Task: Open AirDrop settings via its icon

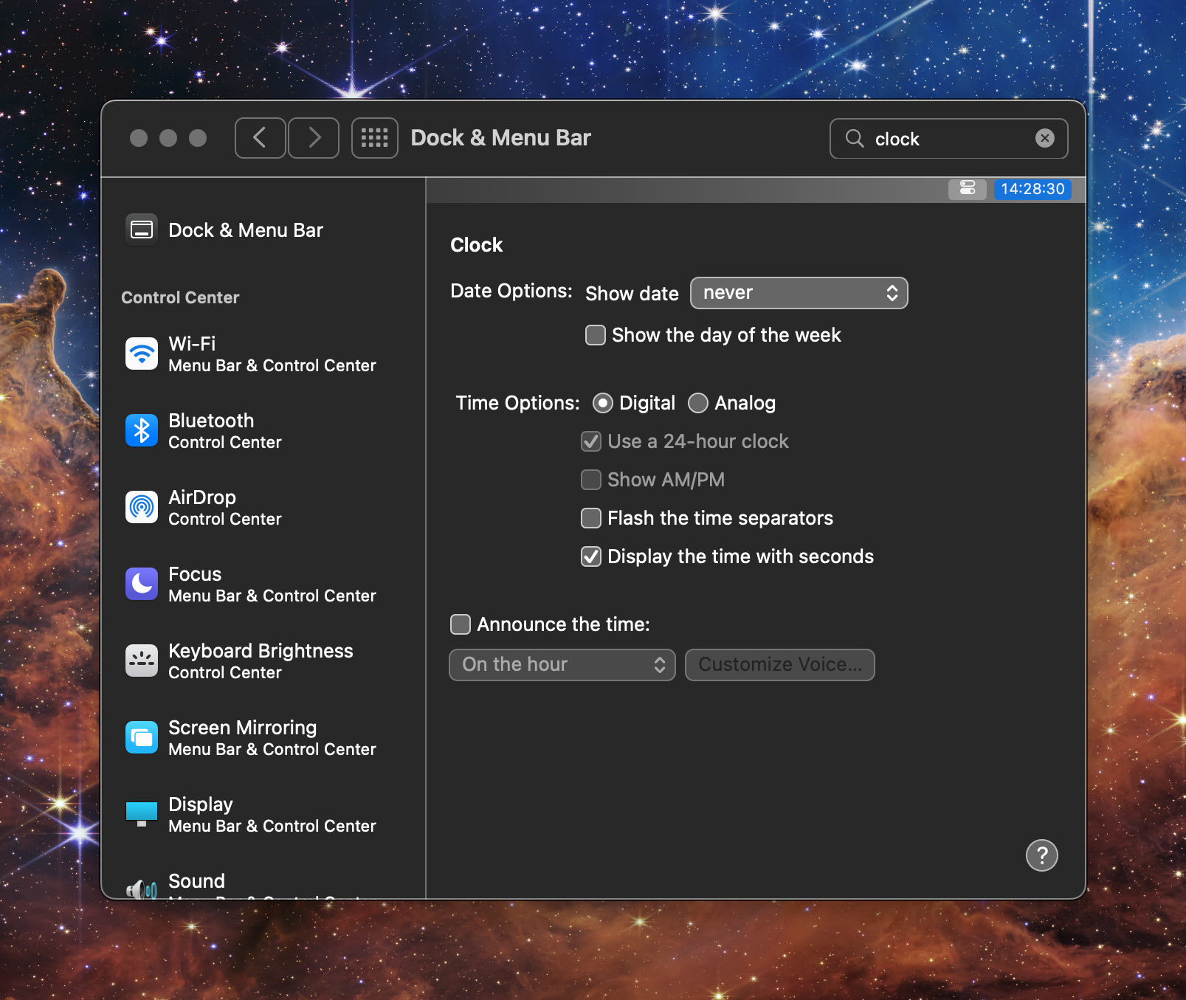Action: (x=142, y=508)
